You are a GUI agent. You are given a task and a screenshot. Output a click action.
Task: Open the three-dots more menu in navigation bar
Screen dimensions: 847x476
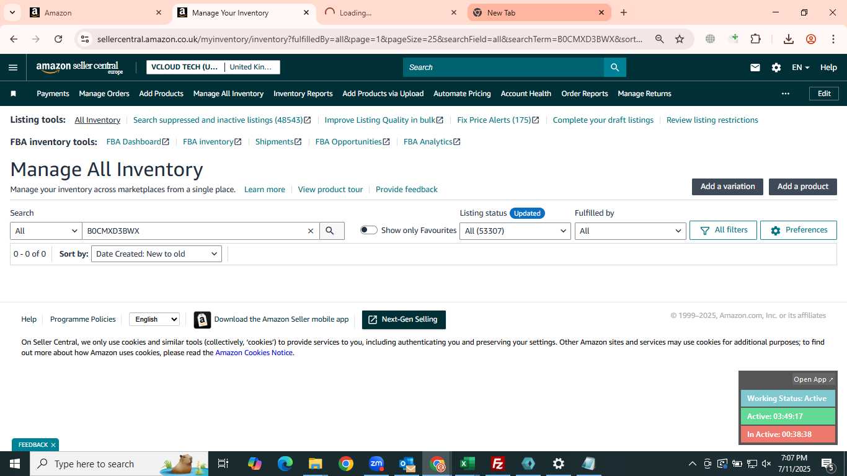tap(786, 94)
